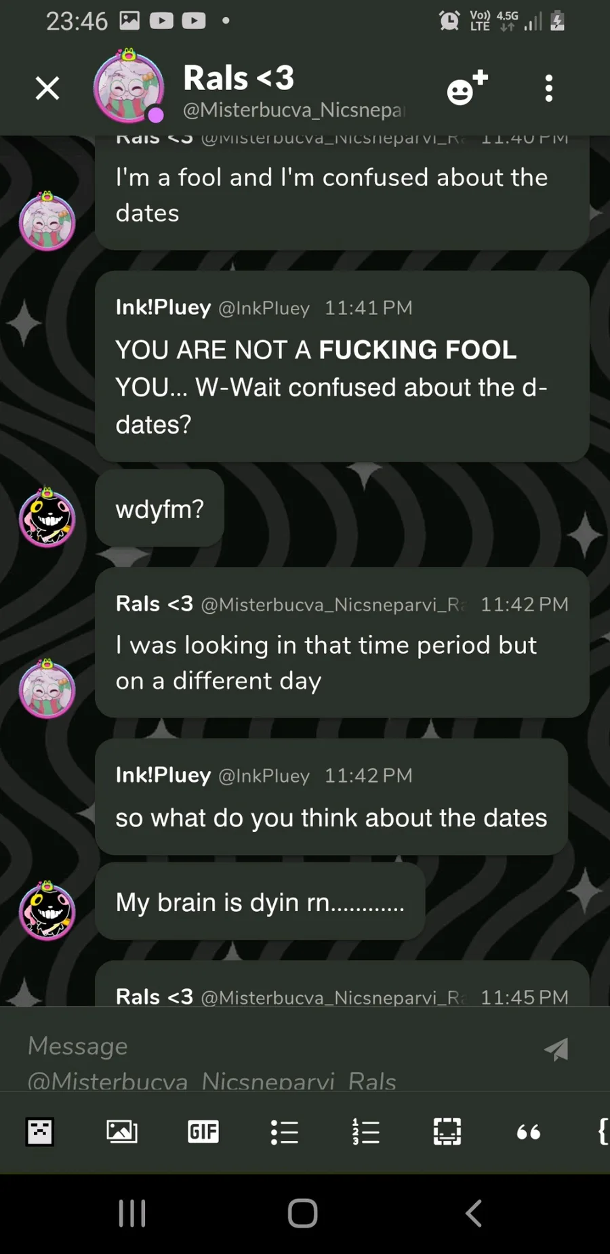The height and width of the screenshot is (1254, 610).
Task: Insert a block quote
Action: (529, 1132)
